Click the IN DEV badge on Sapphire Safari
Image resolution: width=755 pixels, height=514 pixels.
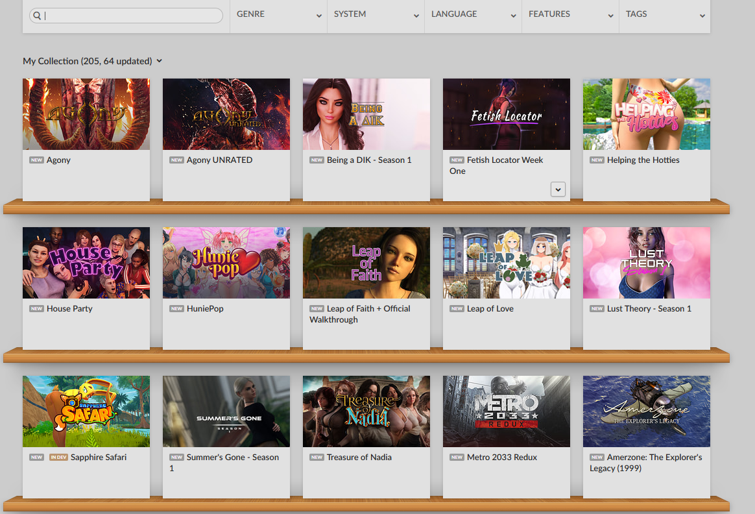coord(59,457)
